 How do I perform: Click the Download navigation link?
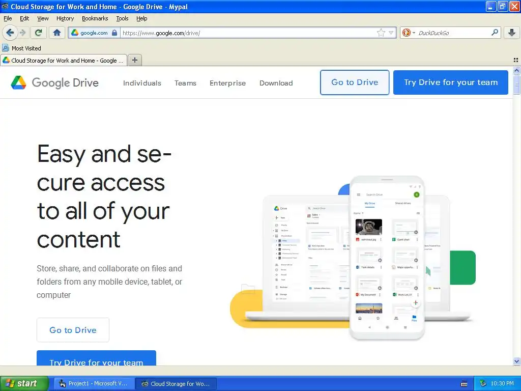[276, 83]
